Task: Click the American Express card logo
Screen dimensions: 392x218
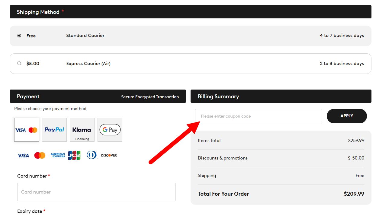Action: point(58,155)
